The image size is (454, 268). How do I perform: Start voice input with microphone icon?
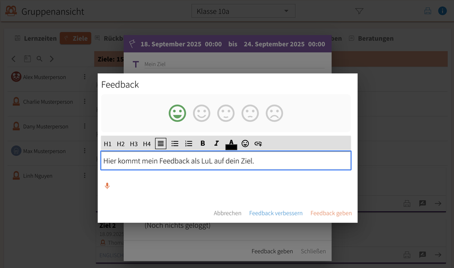(107, 186)
